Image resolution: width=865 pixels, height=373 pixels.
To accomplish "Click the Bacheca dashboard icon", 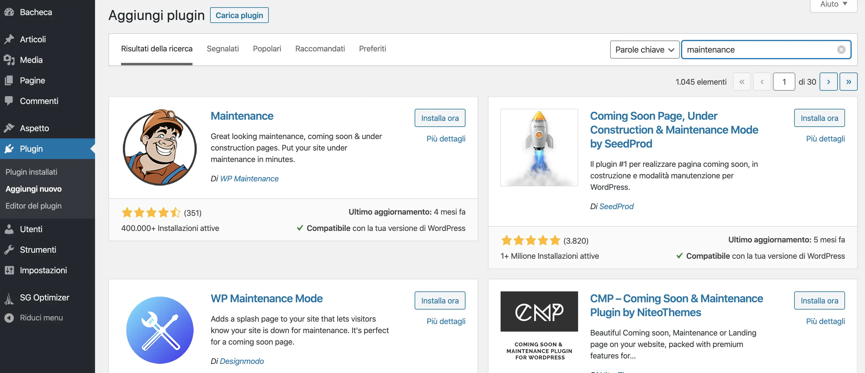I will [9, 12].
